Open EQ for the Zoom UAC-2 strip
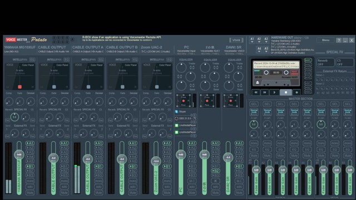 pos(169,59)
